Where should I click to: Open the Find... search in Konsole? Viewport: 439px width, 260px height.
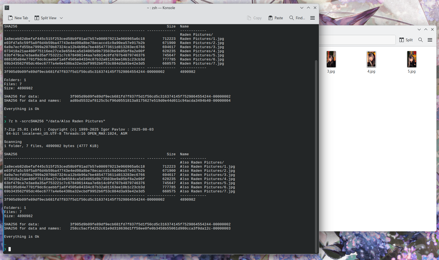(x=297, y=18)
